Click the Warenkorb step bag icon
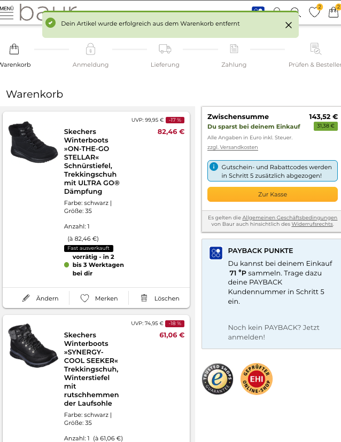This screenshot has width=341, height=442. [x=14, y=50]
